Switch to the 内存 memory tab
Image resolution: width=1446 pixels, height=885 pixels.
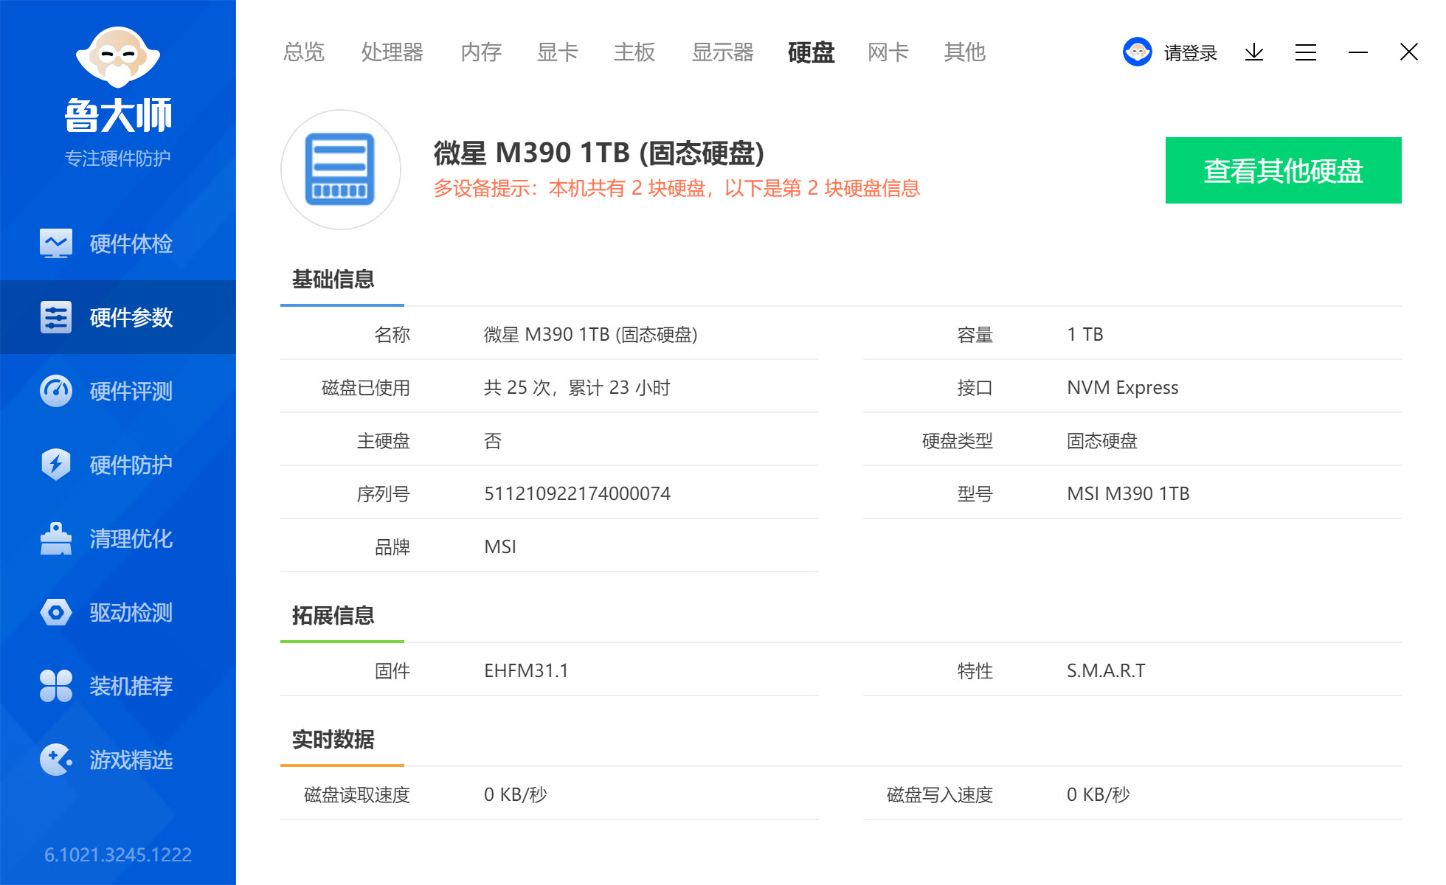480,52
